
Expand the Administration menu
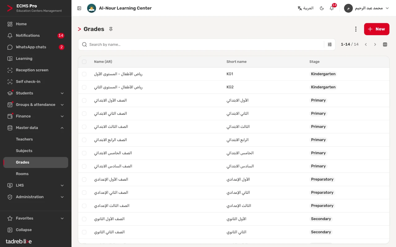[x=36, y=197]
